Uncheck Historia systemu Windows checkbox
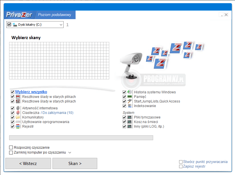This screenshot has height=175, width=235. 124,92
